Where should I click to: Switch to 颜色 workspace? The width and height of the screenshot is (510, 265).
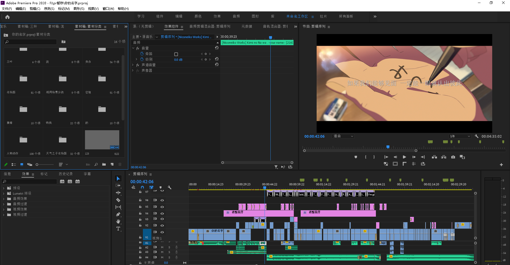198,16
